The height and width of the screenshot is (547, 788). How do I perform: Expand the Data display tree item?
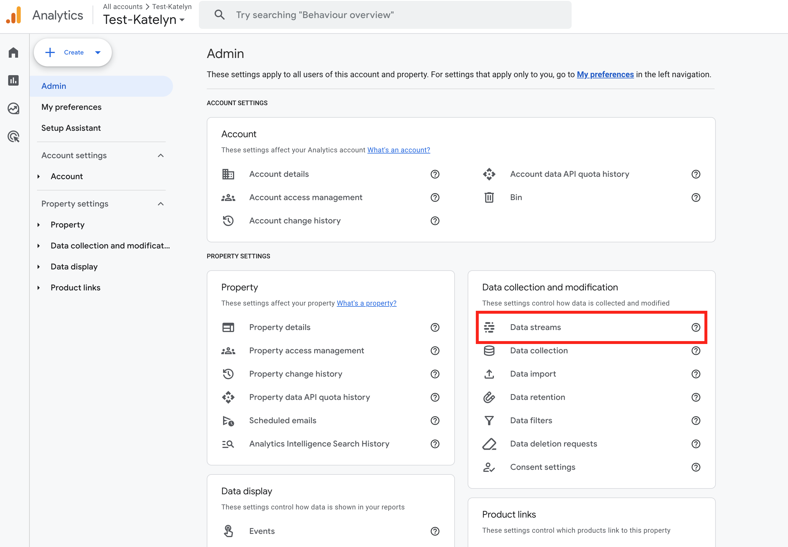tap(39, 267)
